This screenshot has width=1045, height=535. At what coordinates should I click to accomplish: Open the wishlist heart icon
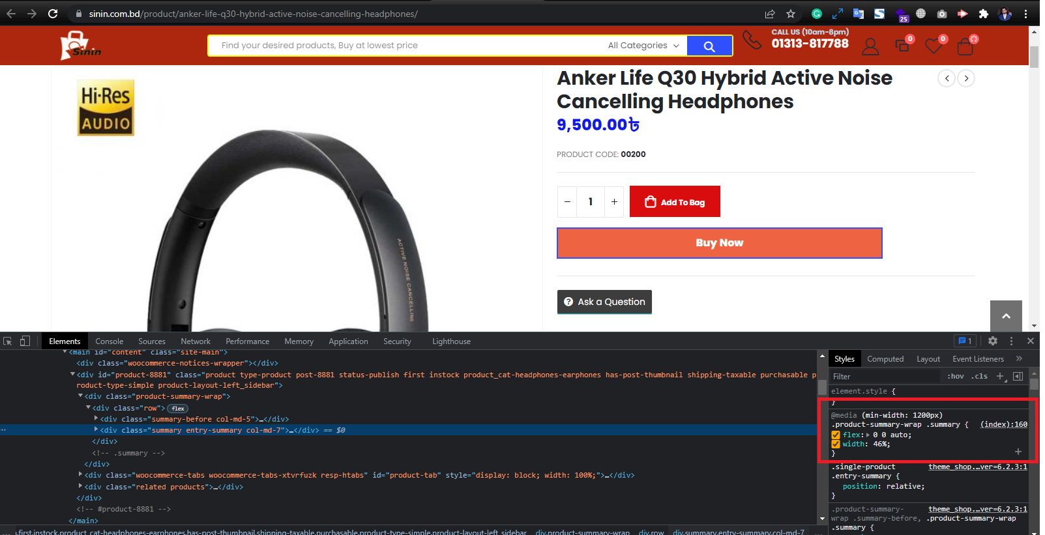(934, 46)
